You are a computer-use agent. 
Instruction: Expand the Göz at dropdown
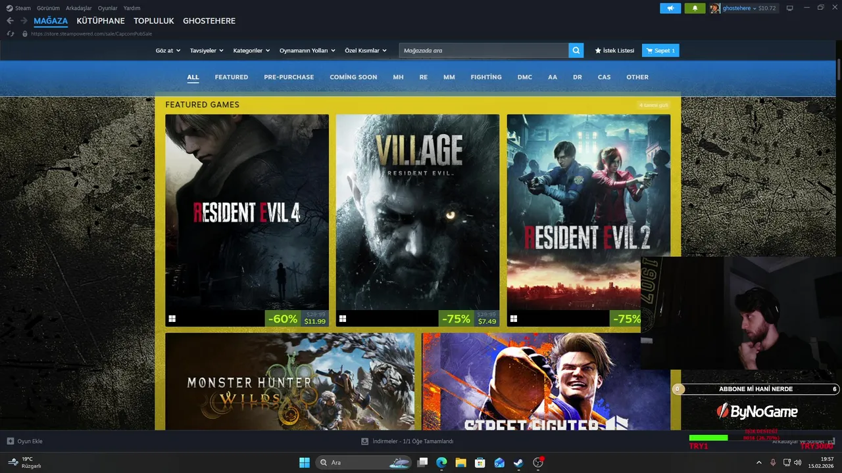point(168,51)
